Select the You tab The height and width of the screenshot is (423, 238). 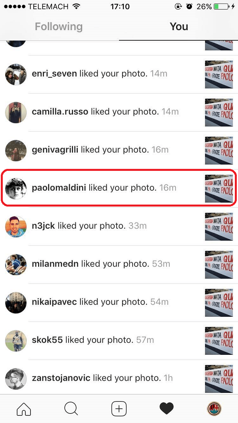pos(179,27)
